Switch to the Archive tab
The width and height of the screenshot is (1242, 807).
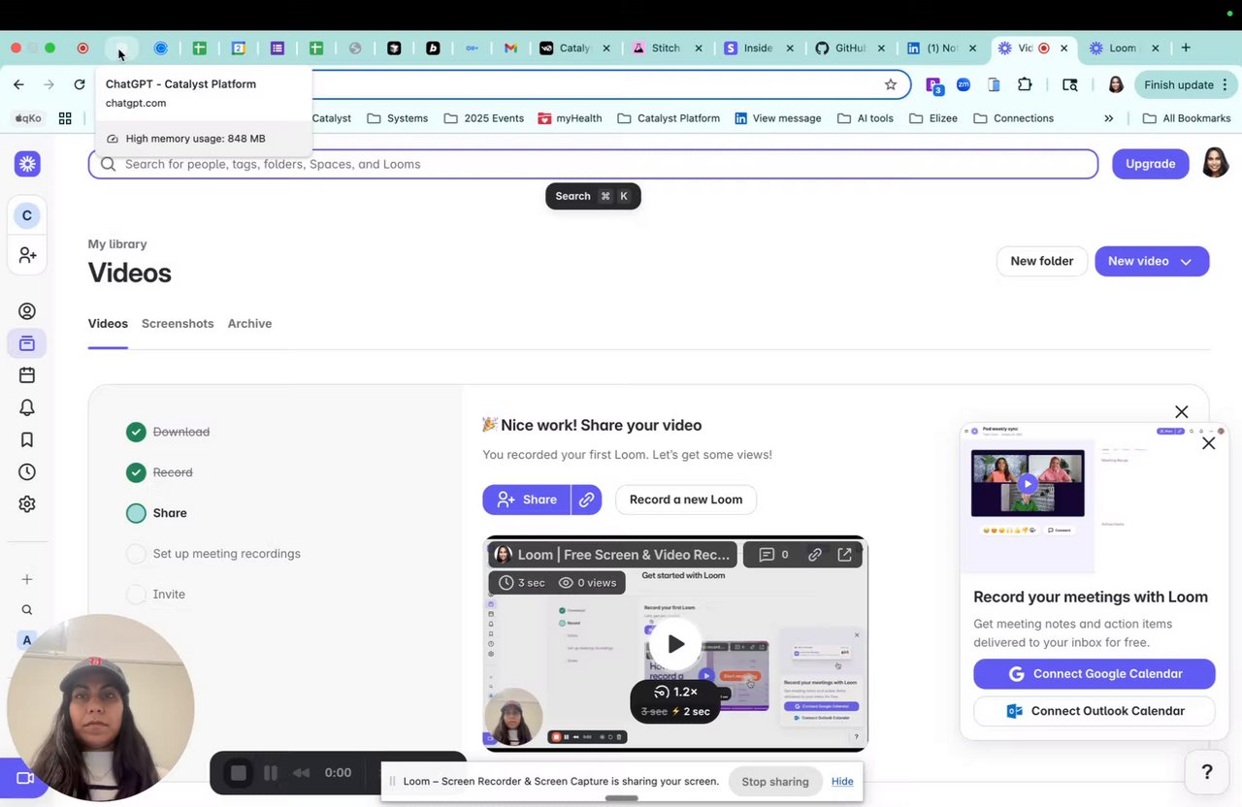pyautogui.click(x=249, y=324)
